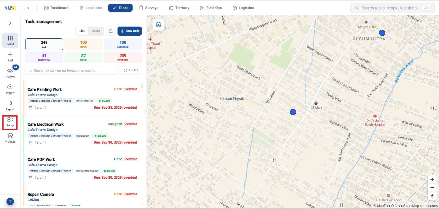Click the ₹1,50,000 budget tag
439x209 pixels.
(x=104, y=101)
